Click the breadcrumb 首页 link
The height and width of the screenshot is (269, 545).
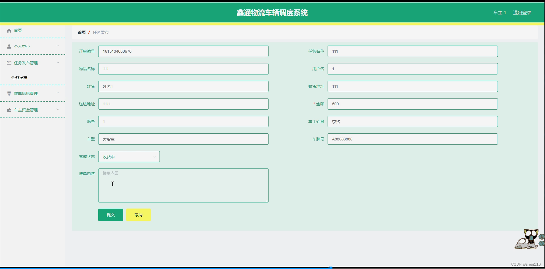tap(81, 32)
